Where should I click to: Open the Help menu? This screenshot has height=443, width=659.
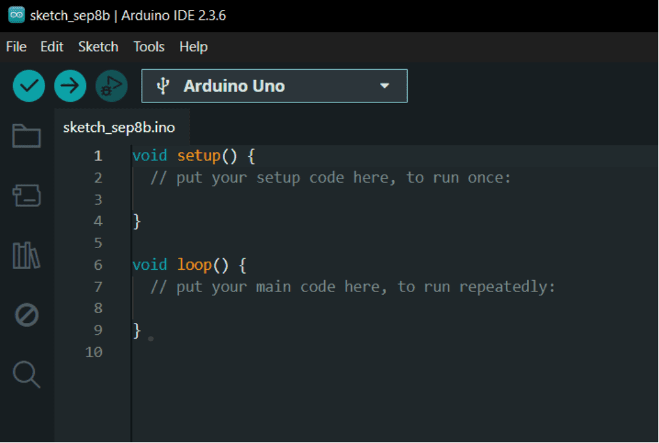coord(192,47)
